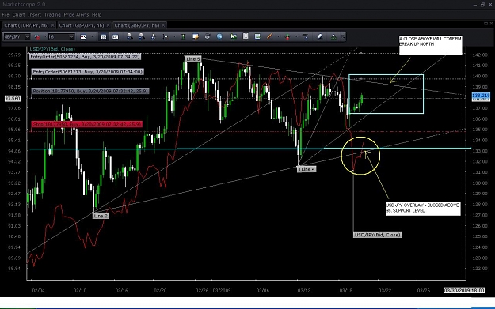Close the Chart (EUR/JPY, h6) tab
495x309 pixels.
[x=53, y=25]
